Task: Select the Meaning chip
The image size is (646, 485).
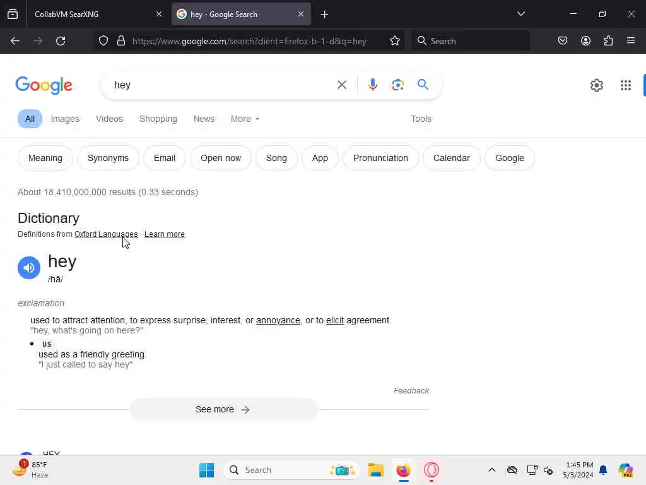Action: pos(45,158)
